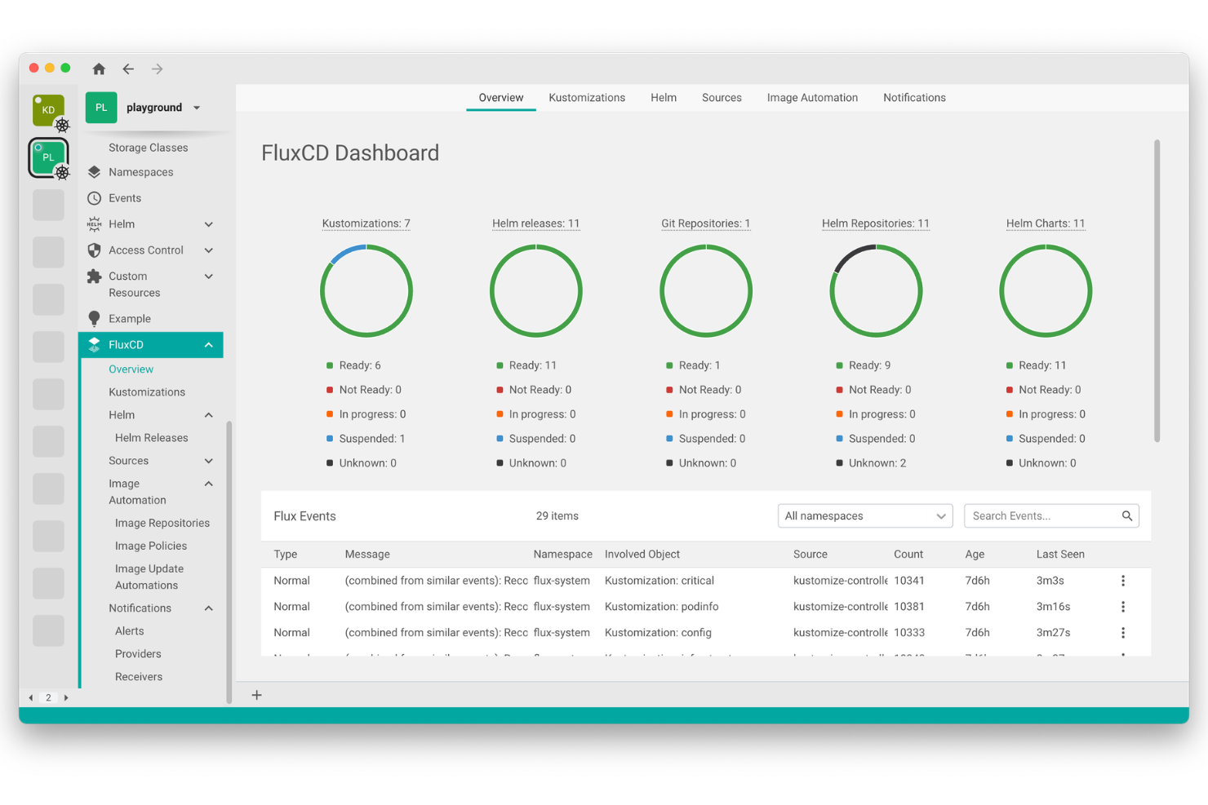Collapse the FluxCD Helm subsection
This screenshot has height=805, width=1208.
(x=209, y=415)
